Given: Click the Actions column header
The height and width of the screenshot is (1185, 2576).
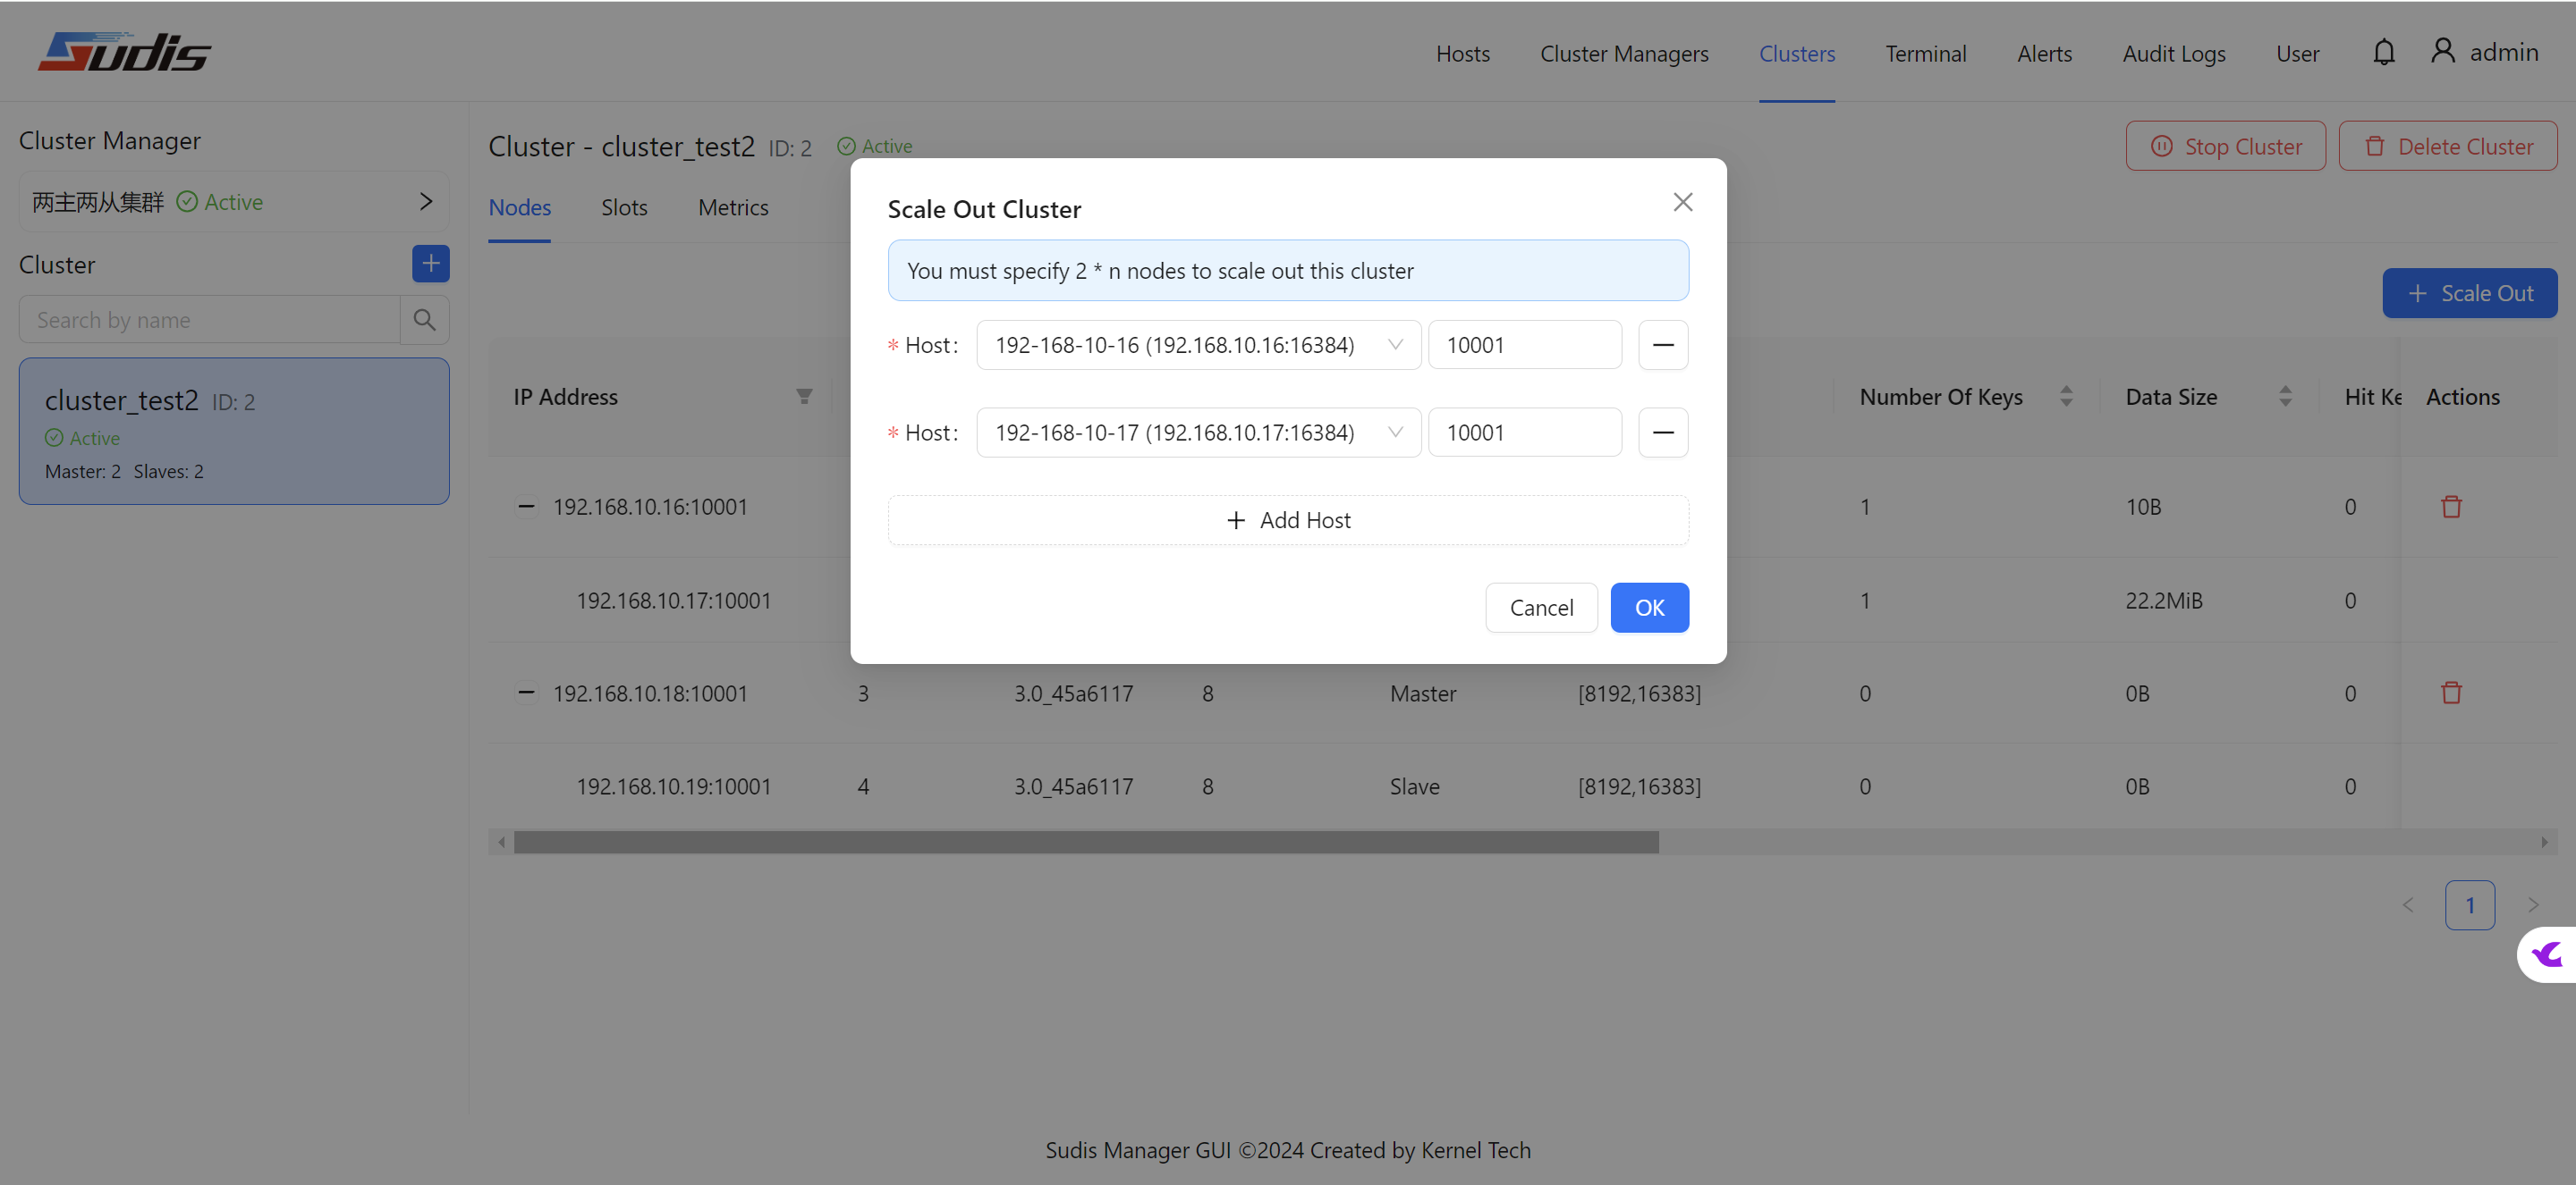Looking at the screenshot, I should pyautogui.click(x=2462, y=397).
